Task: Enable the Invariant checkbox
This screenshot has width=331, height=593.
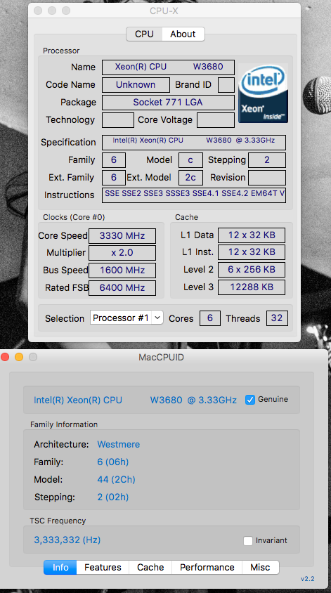Action: click(248, 541)
